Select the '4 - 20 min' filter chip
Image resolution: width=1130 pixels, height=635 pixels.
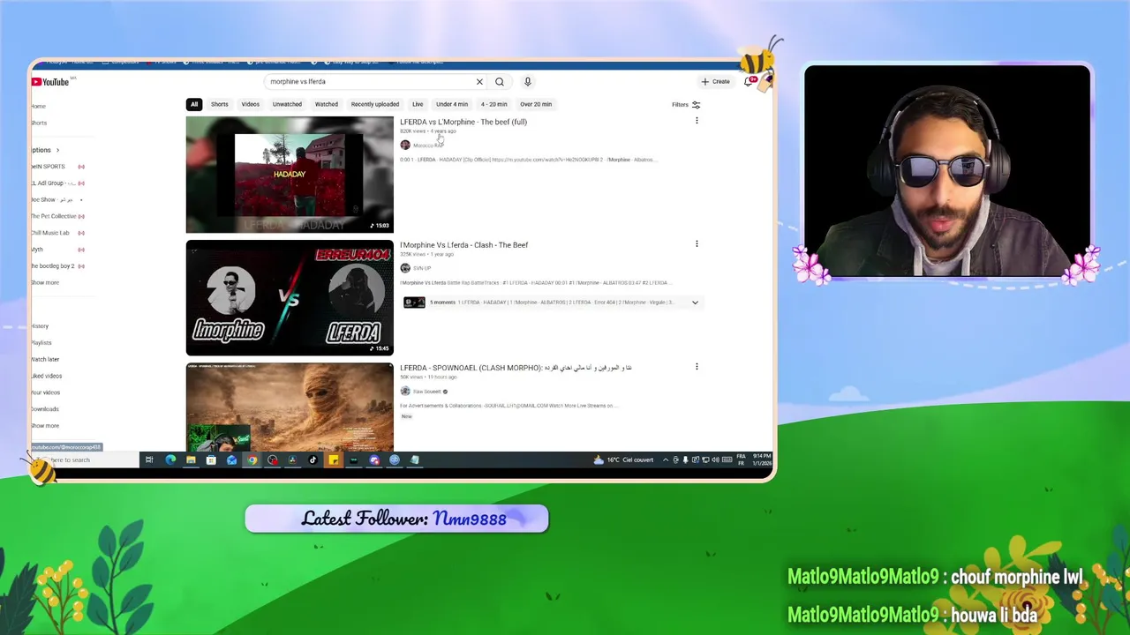[494, 104]
